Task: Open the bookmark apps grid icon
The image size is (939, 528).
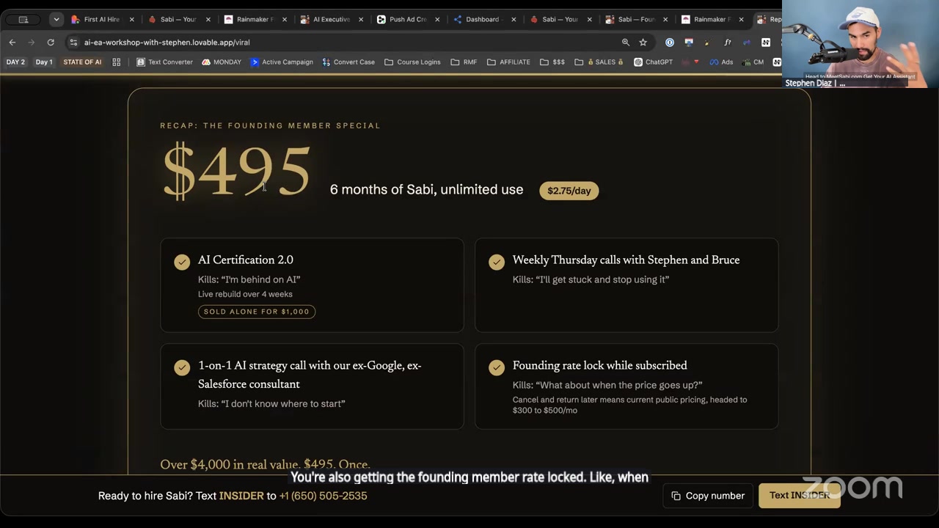Action: [116, 62]
